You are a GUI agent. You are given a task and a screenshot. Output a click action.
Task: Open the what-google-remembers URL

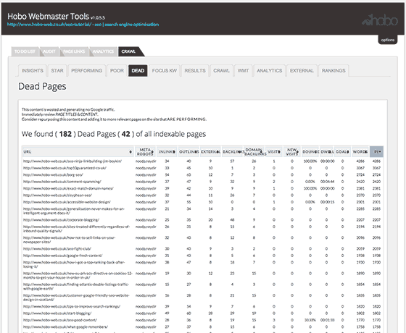click(x=65, y=326)
